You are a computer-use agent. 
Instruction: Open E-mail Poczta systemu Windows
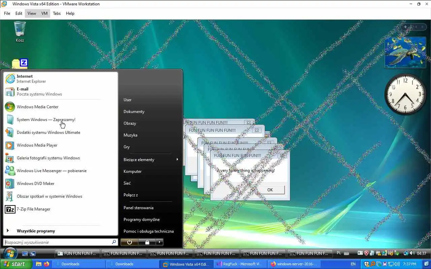[x=61, y=91]
